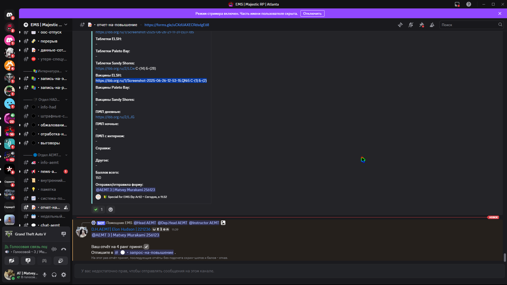Open the soundboard button
The image size is (507, 285).
61,261
